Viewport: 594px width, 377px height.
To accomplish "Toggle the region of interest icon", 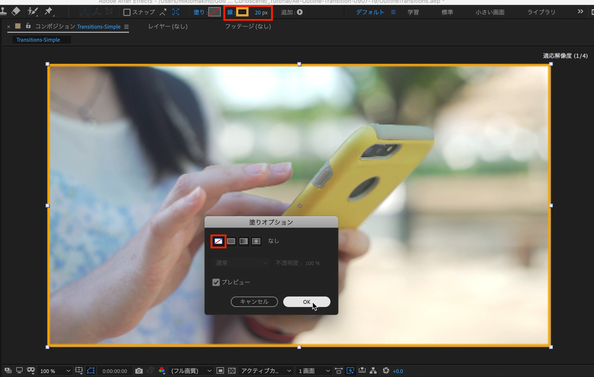I will (x=220, y=371).
